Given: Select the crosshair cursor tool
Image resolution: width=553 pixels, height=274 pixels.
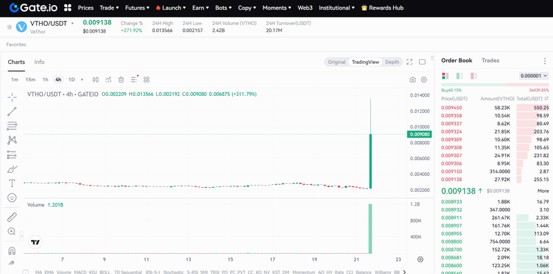Looking at the screenshot, I should click(12, 97).
